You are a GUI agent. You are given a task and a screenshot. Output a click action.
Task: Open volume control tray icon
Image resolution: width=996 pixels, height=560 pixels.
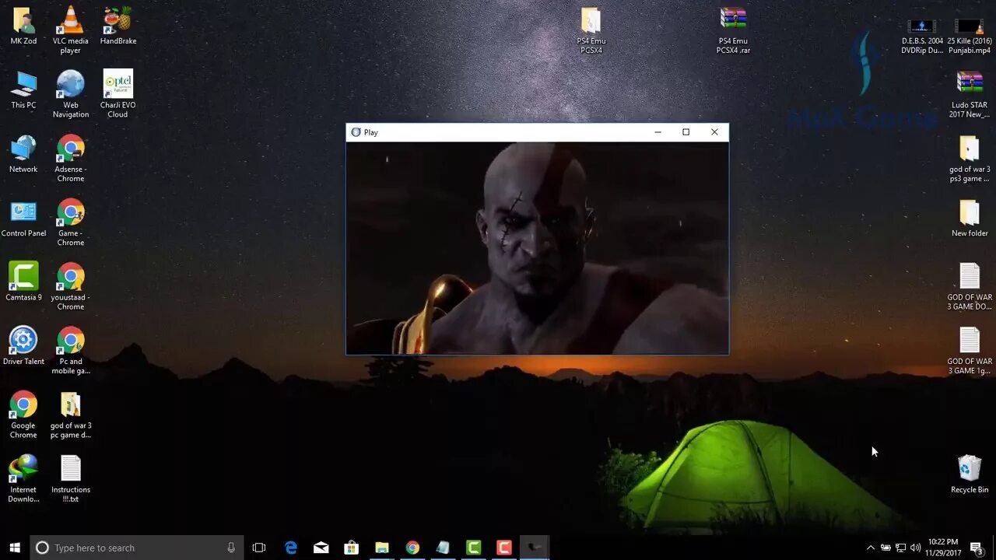916,548
